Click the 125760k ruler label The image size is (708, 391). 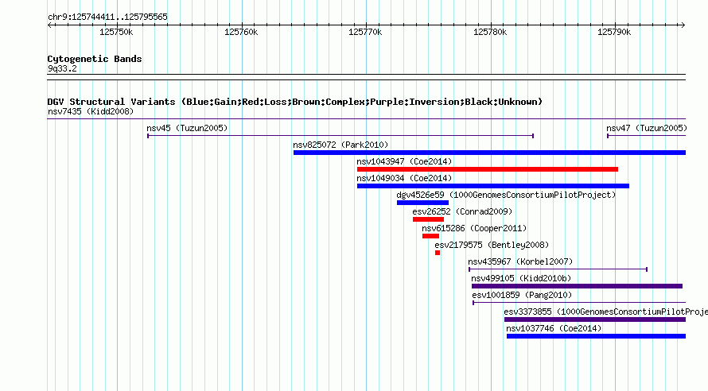pyautogui.click(x=241, y=32)
